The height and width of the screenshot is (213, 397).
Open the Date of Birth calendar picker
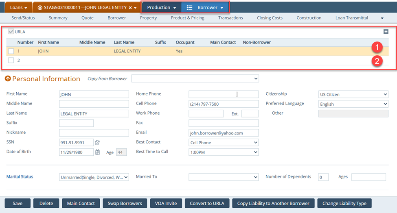[98, 152]
